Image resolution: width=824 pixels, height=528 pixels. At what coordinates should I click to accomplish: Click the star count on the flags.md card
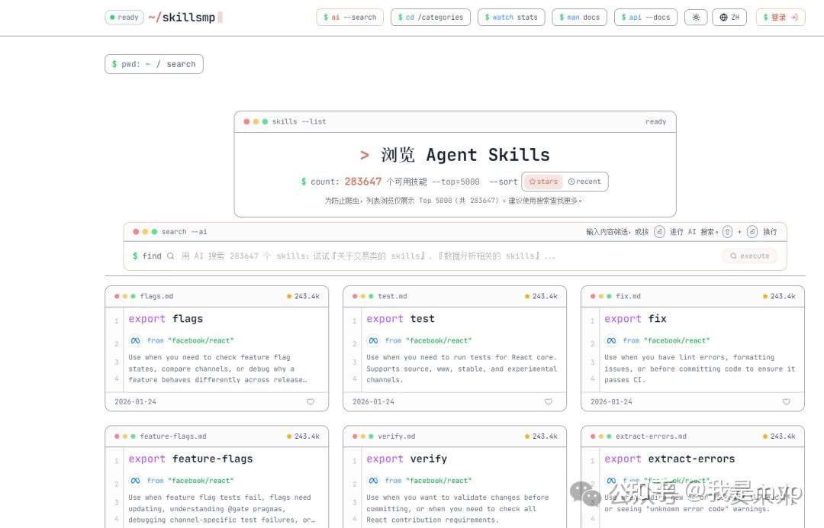pyautogui.click(x=303, y=296)
